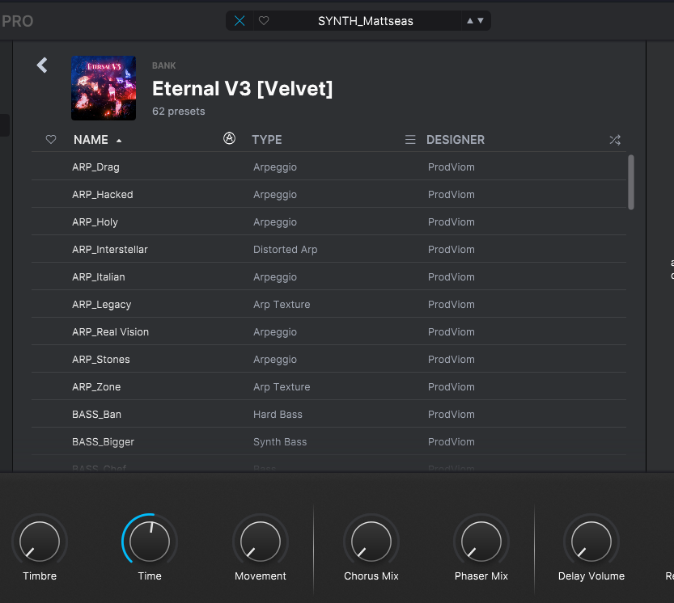
Task: Click the Time knob
Action: coord(150,541)
